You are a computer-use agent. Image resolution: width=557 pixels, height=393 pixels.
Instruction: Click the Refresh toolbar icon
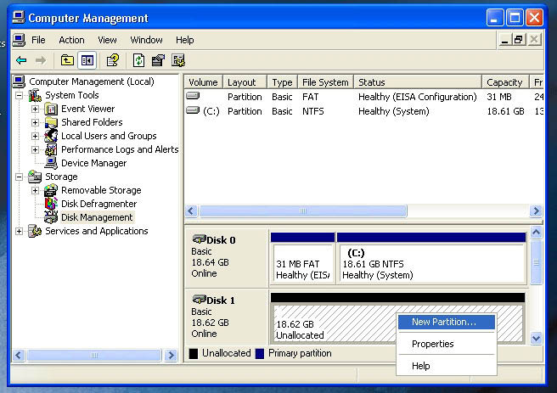click(138, 60)
